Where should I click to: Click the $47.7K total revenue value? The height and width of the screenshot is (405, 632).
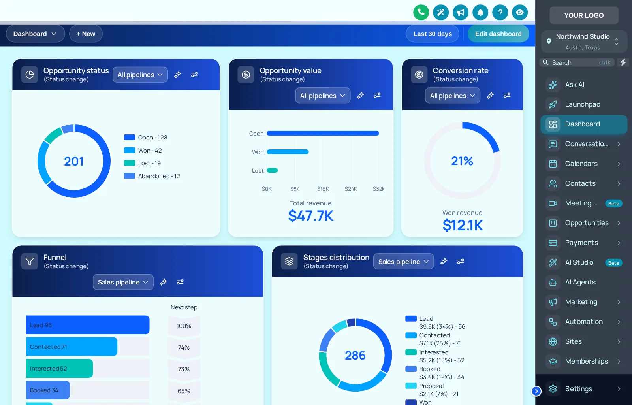311,216
